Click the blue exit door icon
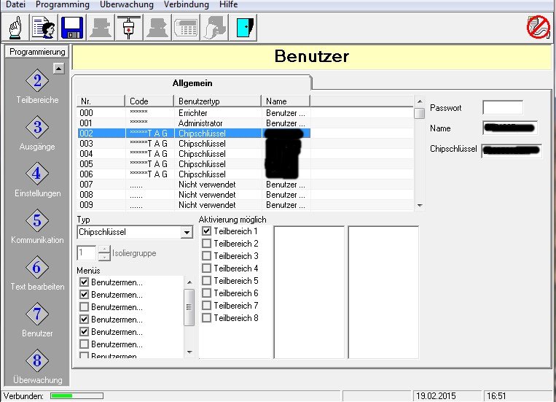The width and height of the screenshot is (556, 402). [243, 27]
